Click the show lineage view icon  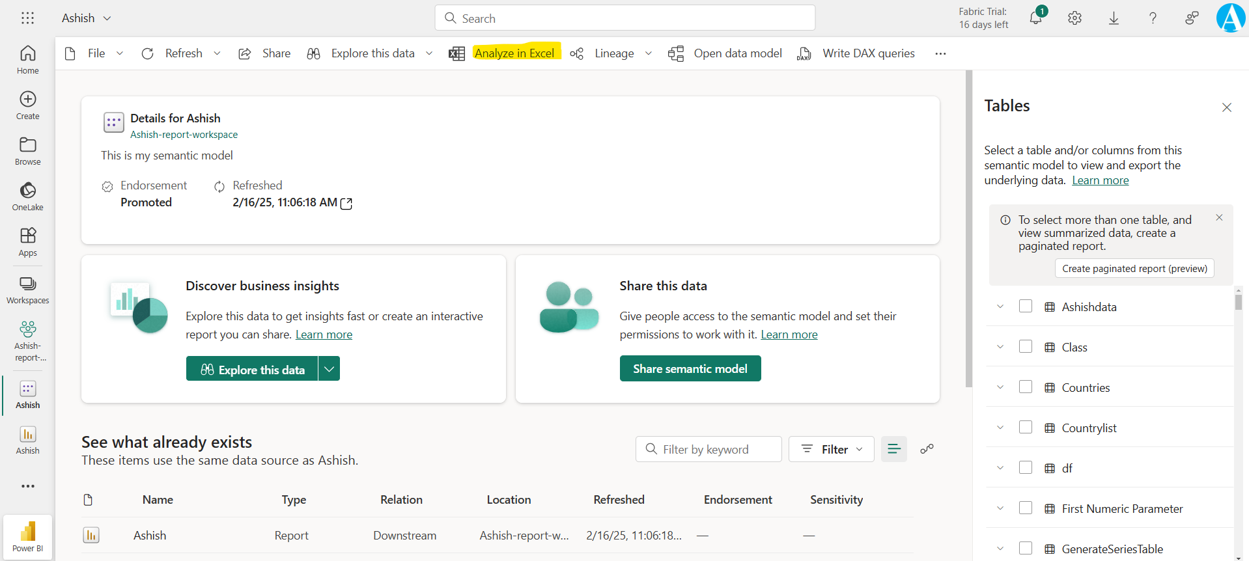pyautogui.click(x=927, y=449)
